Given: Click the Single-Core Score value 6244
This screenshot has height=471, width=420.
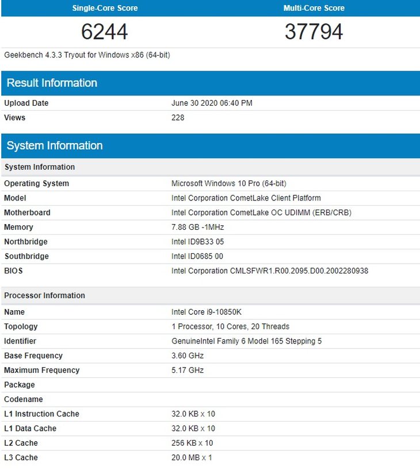Looking at the screenshot, I should pyautogui.click(x=104, y=32).
